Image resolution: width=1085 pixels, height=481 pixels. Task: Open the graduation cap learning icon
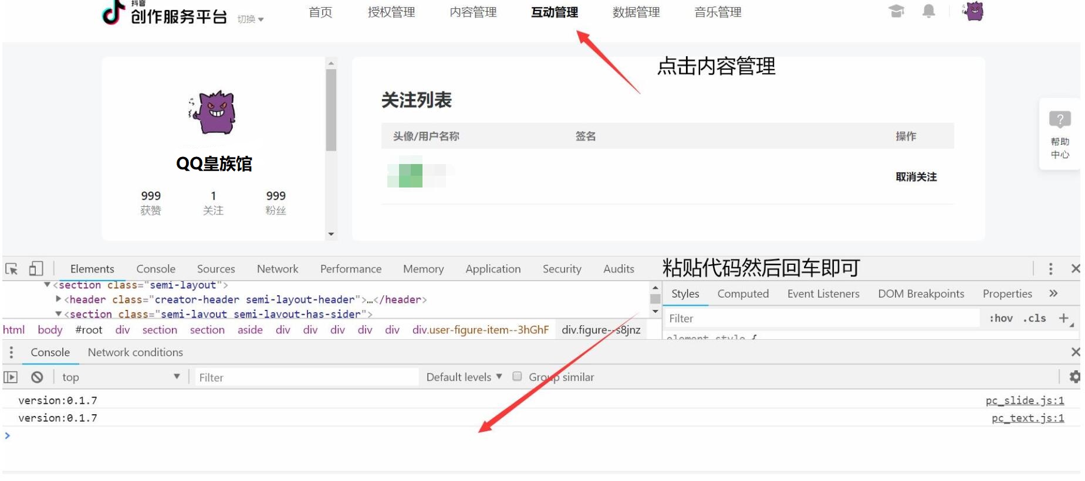click(896, 11)
